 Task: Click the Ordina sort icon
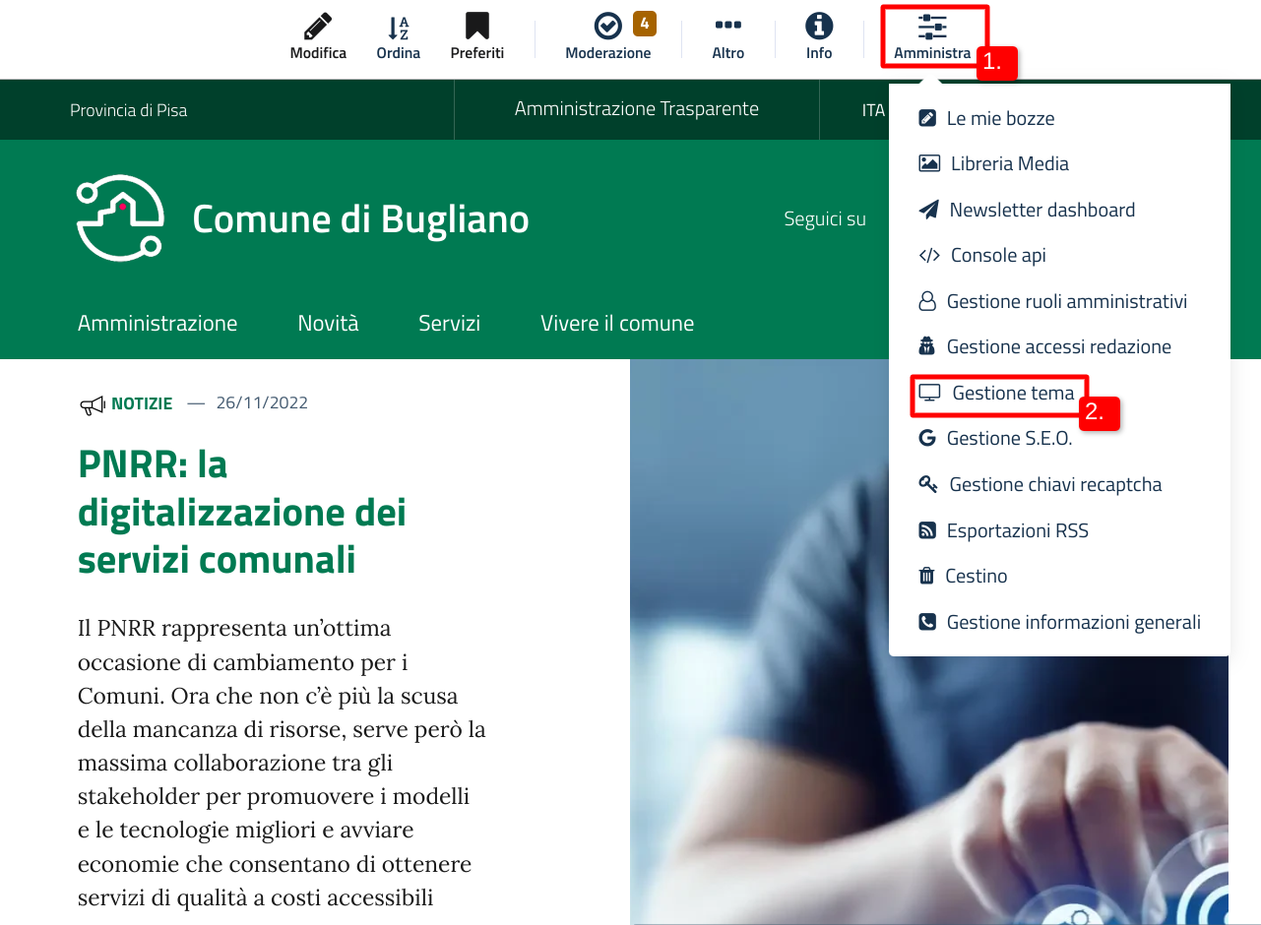pos(398,27)
